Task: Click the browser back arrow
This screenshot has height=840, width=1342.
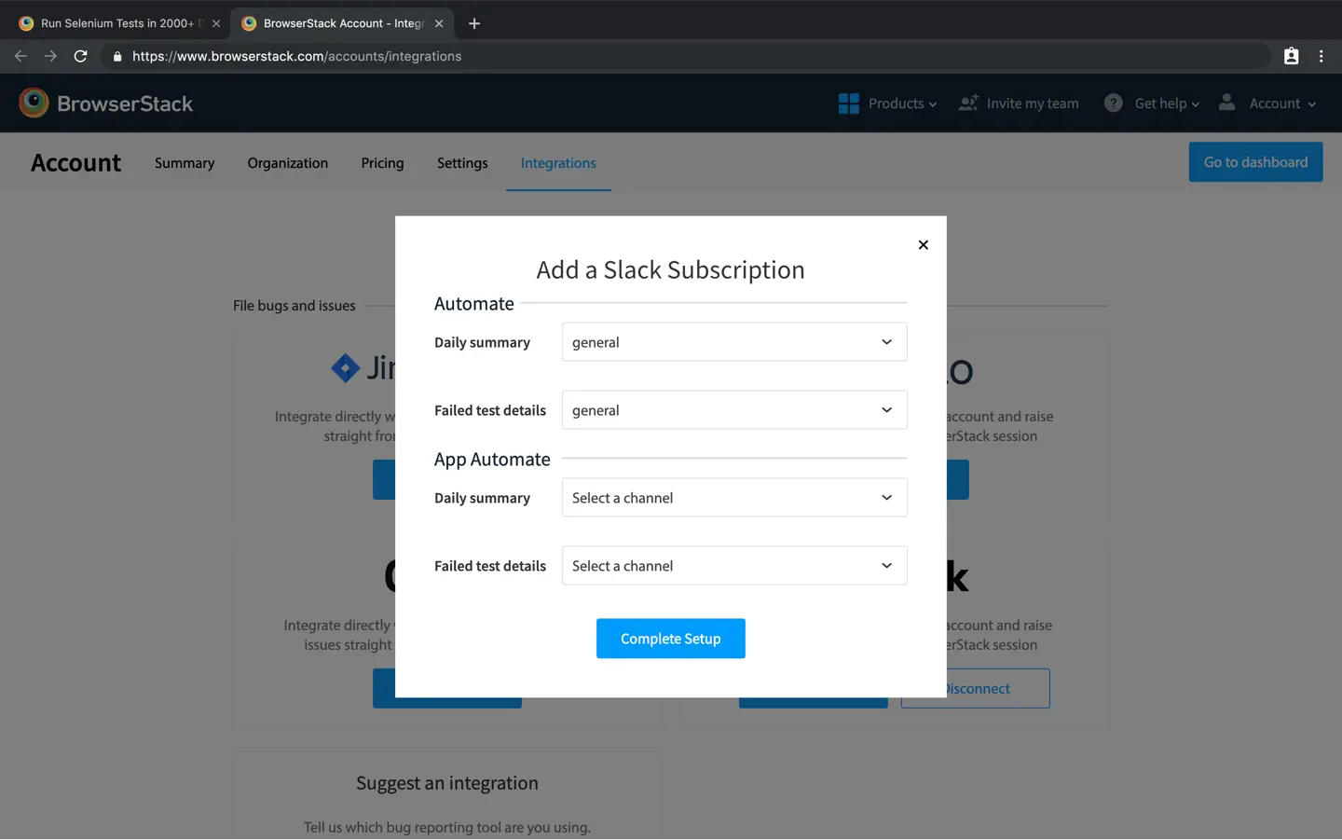Action: pyautogui.click(x=21, y=56)
